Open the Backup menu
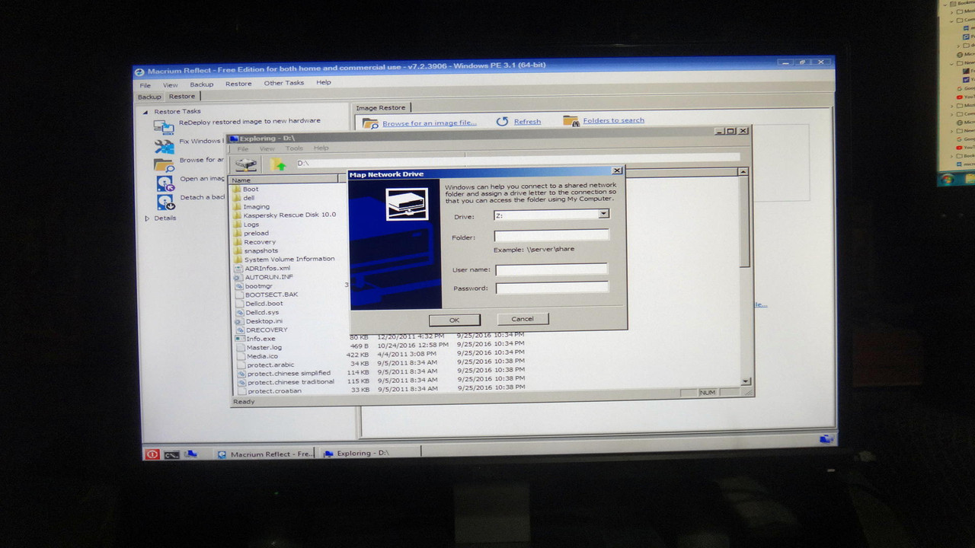 tap(202, 84)
